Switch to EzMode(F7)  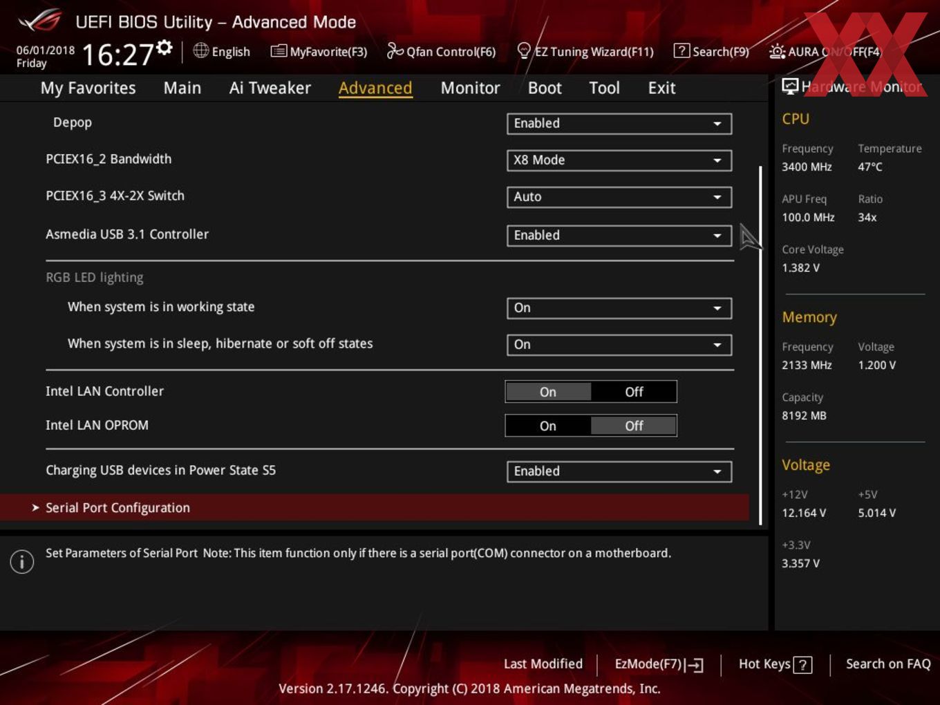659,664
